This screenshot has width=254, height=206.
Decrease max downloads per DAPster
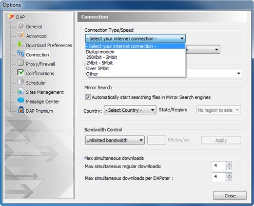click(x=229, y=179)
